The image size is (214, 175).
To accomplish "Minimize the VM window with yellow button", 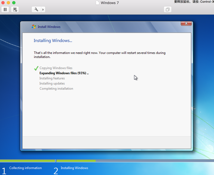I will click(8, 3).
